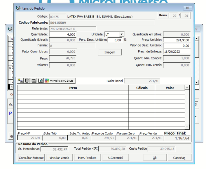Click calculation grid scroll down arrow
This screenshot has height=169, width=206.
click(x=187, y=127)
